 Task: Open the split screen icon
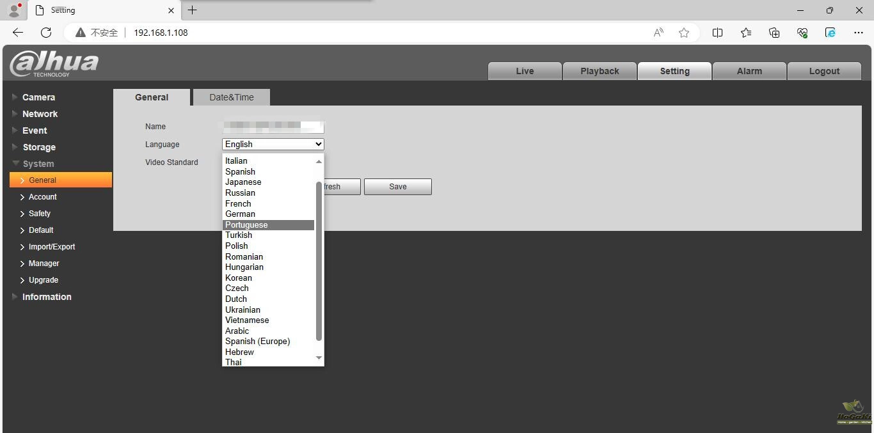click(717, 33)
